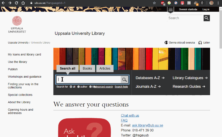Open Finding your way in the collections
Screen dimensions: 222x137
click(x=23, y=86)
